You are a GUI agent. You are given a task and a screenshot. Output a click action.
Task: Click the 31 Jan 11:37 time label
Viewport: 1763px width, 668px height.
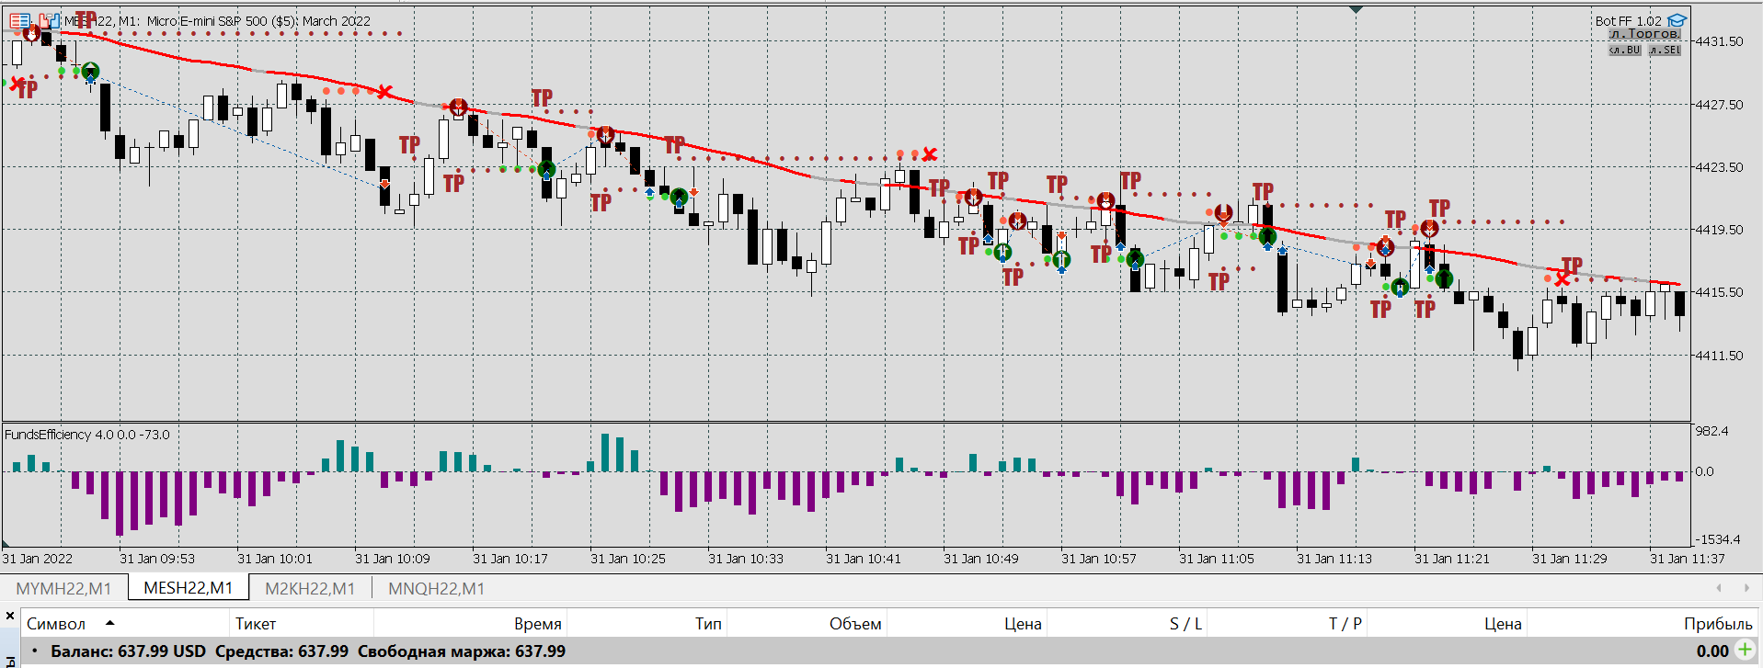1688,559
